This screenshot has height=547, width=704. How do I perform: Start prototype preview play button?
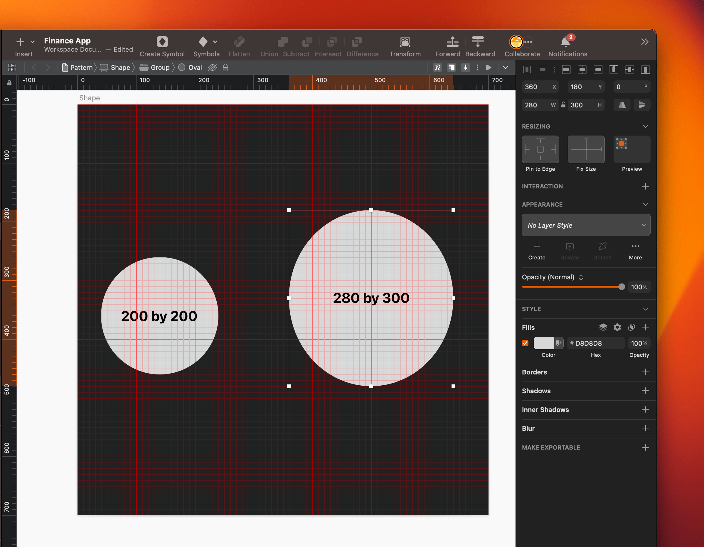click(x=489, y=68)
